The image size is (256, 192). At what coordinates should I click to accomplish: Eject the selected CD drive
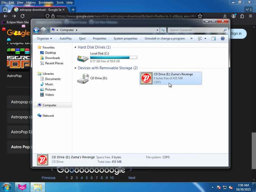tap(82, 38)
